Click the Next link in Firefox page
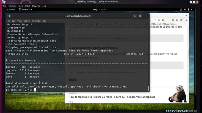This screenshot has height=113, width=202. coord(70,102)
